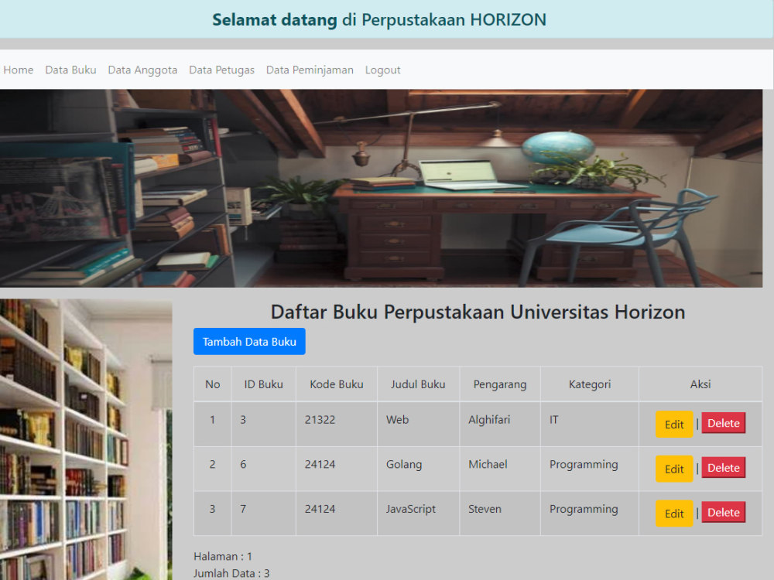Select the Kode Buku column header
Viewport: 774px width, 580px height.
coord(337,384)
